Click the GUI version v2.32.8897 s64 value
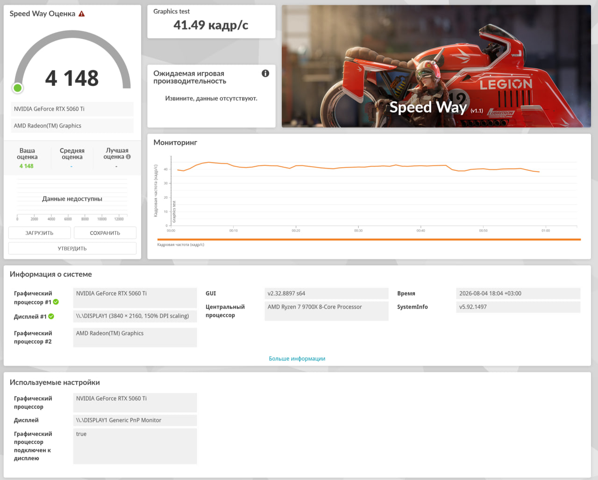Image resolution: width=598 pixels, height=480 pixels. pos(327,293)
